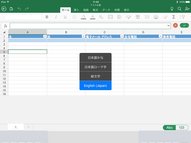
Task: Tap inside the formula bar input
Action: 90,26
